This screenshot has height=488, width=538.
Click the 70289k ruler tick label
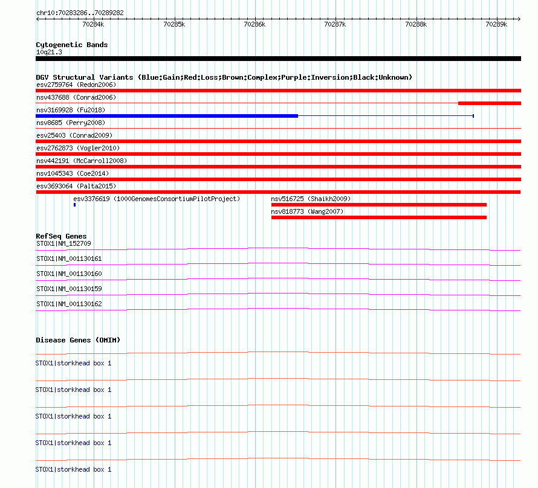click(x=496, y=24)
